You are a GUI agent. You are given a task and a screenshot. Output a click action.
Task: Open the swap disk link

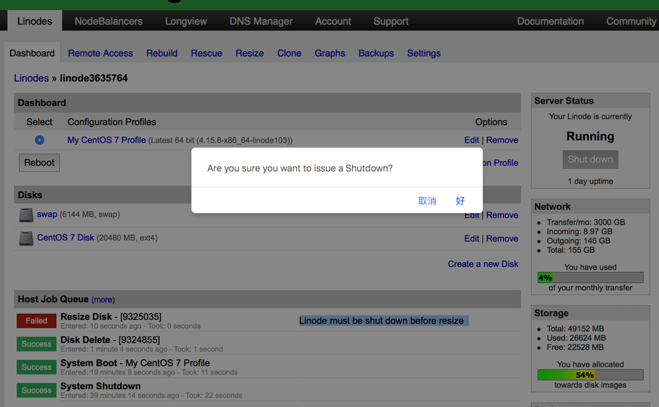[47, 214]
